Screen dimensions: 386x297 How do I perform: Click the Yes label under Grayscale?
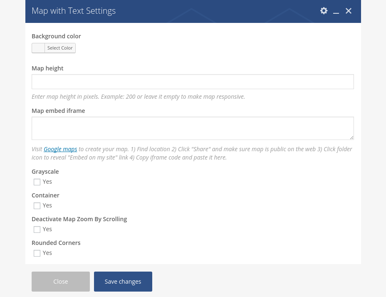coord(47,182)
